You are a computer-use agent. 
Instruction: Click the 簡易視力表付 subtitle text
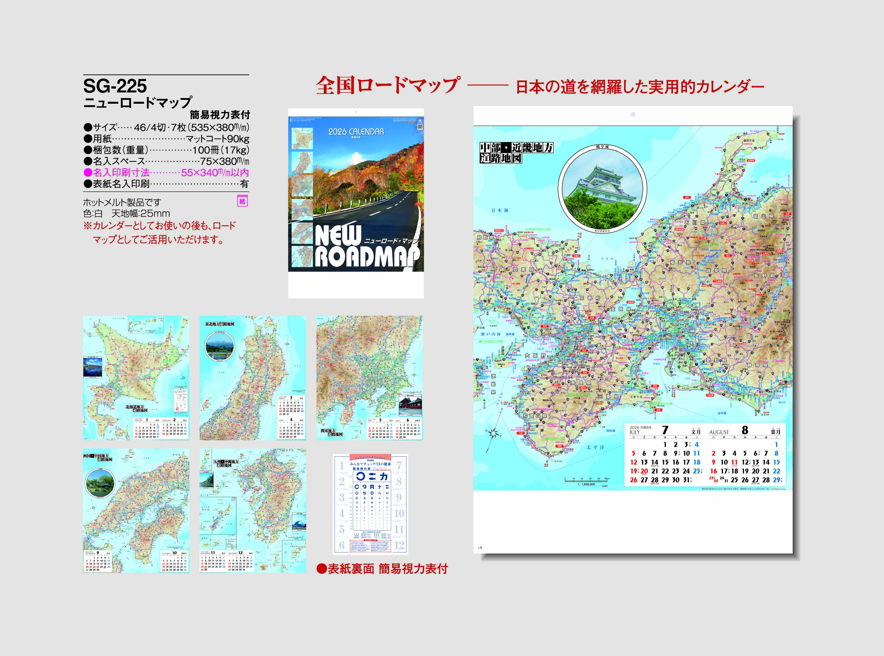[219, 115]
